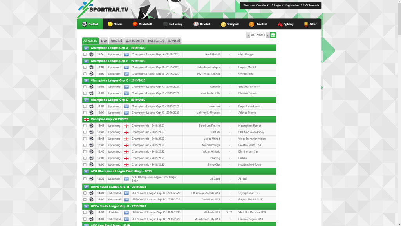Check the Tottenham Hotspur vs Bayern Munich box

click(x=85, y=67)
